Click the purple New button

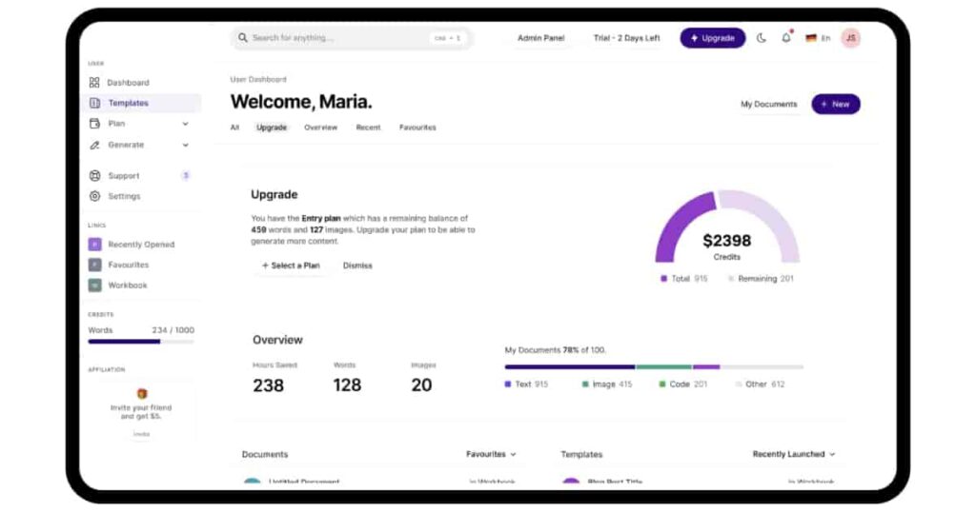click(x=835, y=104)
